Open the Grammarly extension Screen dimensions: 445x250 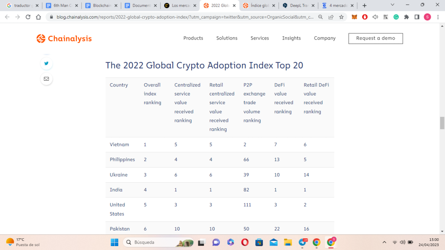396,17
